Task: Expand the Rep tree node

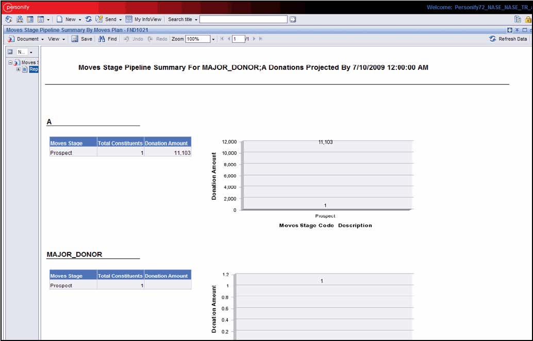Action: click(x=18, y=69)
